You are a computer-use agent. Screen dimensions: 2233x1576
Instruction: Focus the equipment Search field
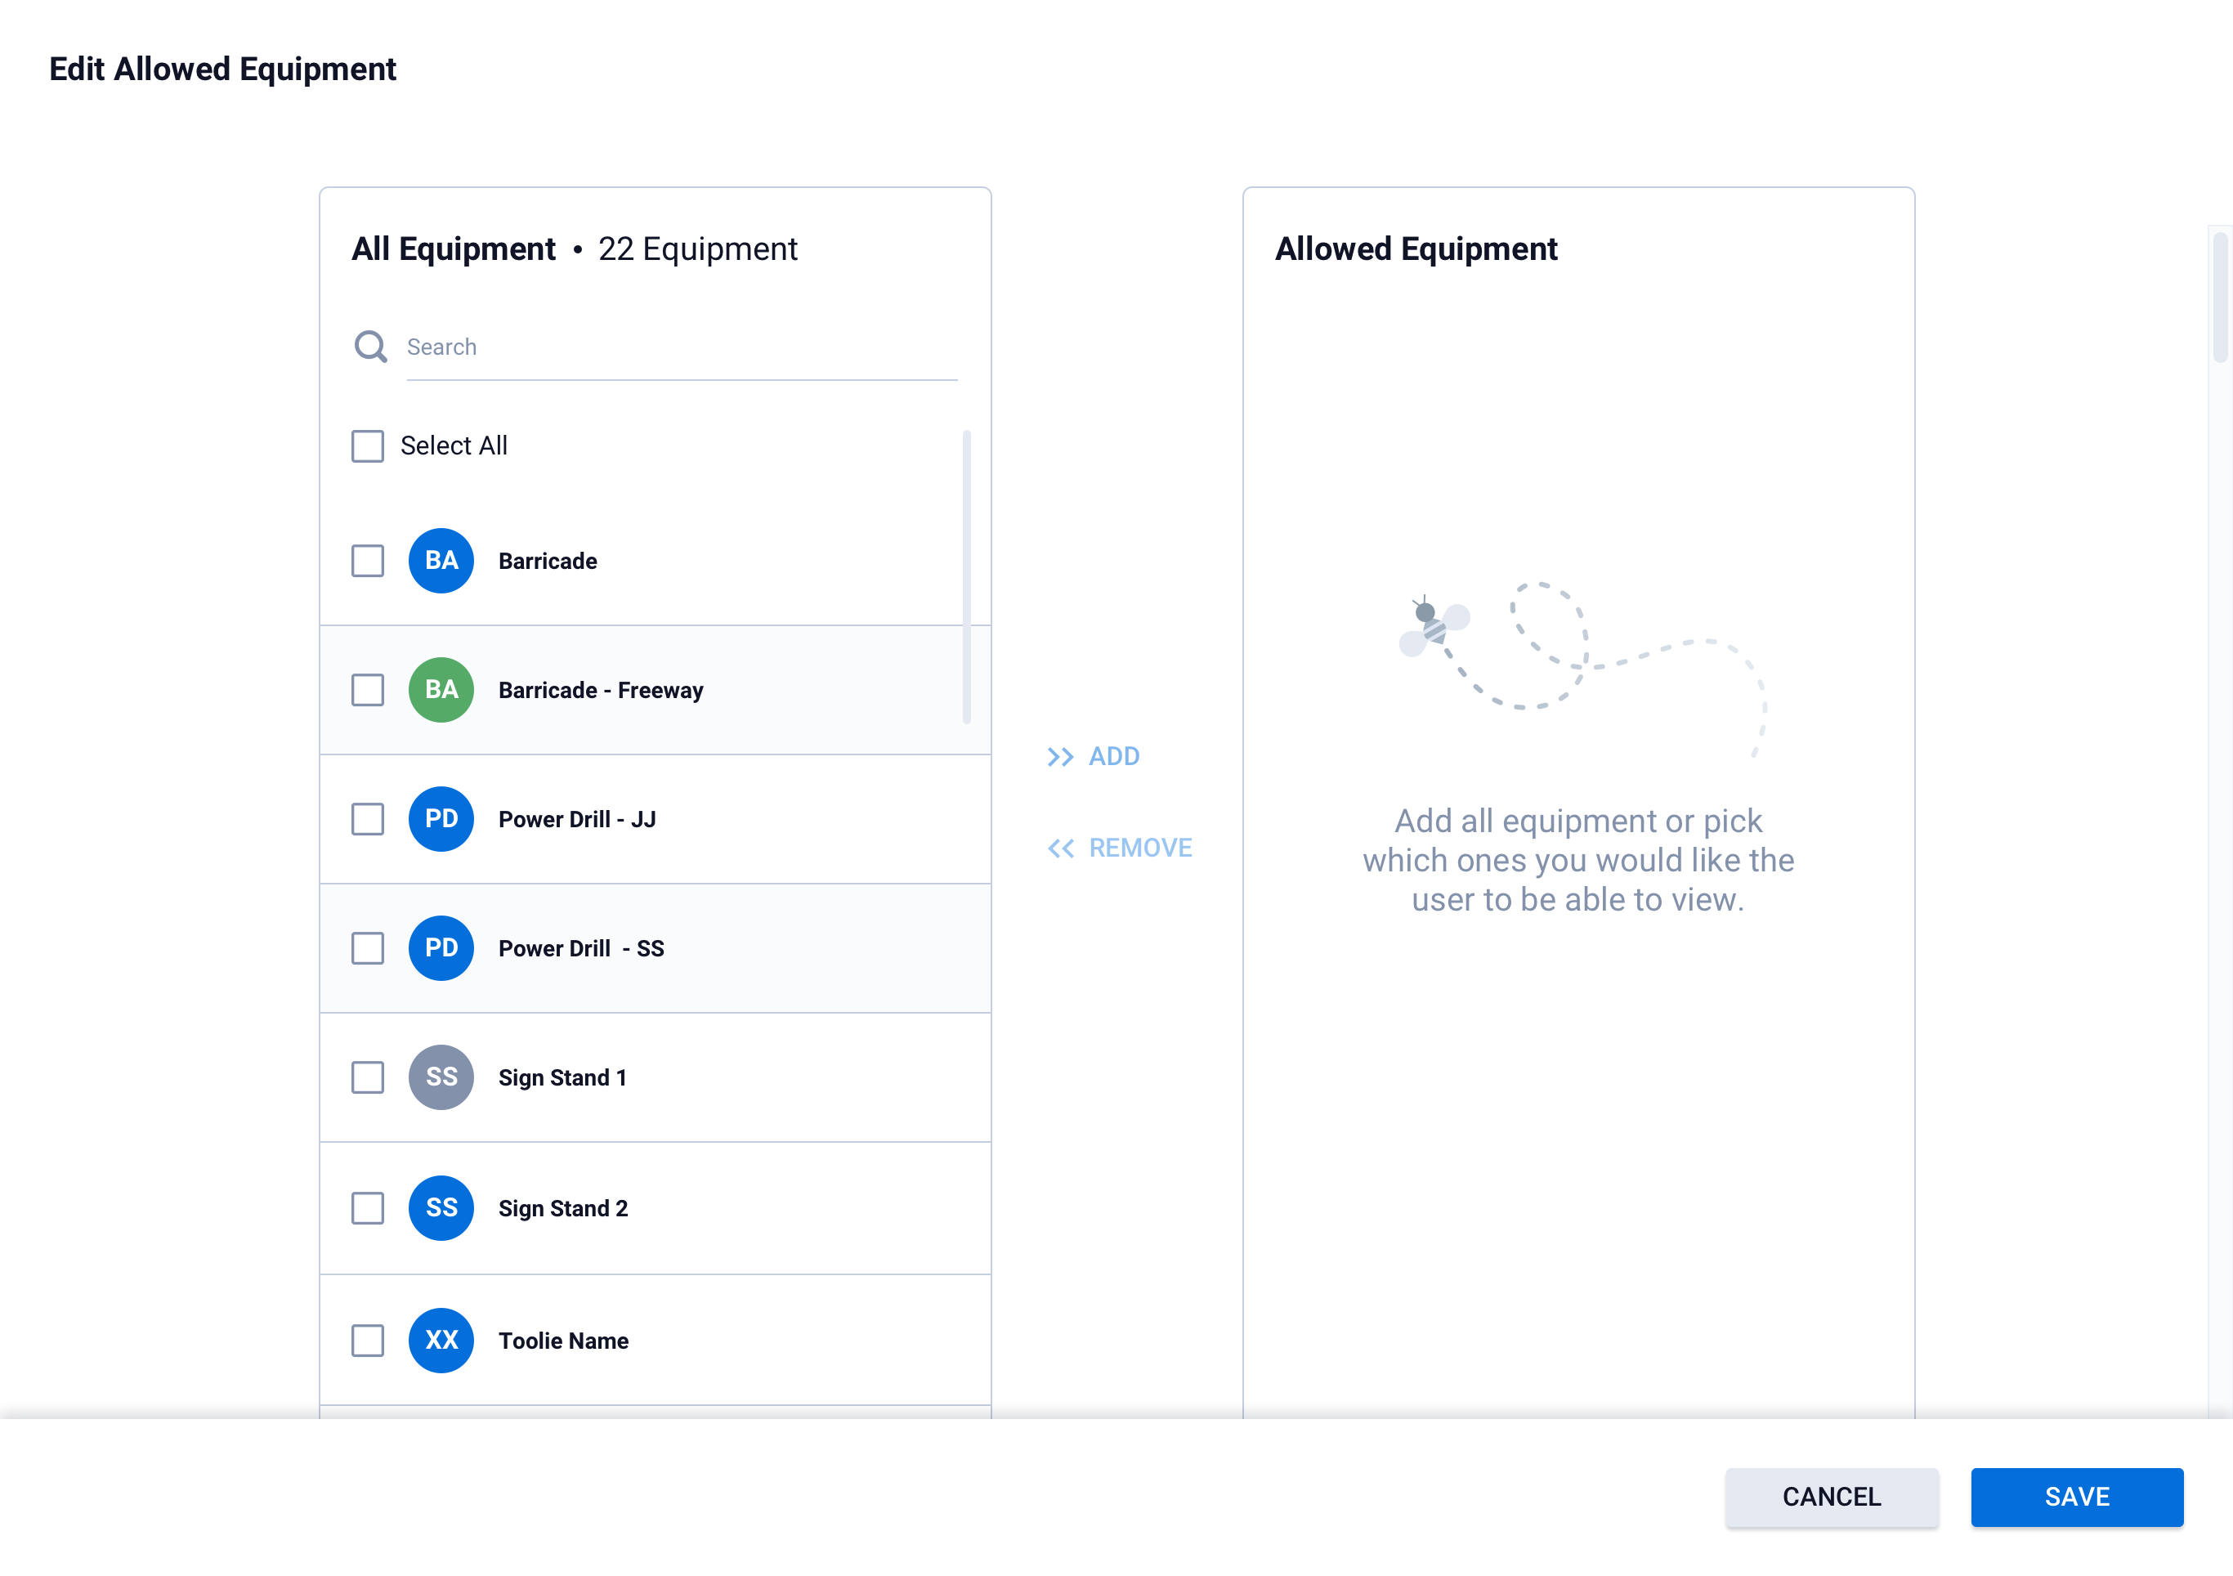click(x=681, y=347)
